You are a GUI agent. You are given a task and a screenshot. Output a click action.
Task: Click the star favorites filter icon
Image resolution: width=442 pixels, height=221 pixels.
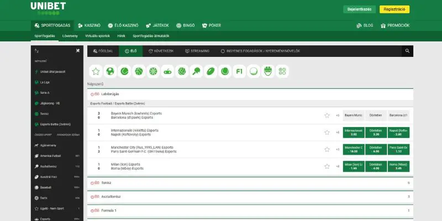pos(96,71)
